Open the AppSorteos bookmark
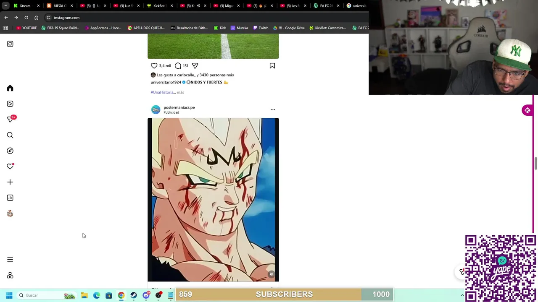The height and width of the screenshot is (302, 538). click(103, 28)
